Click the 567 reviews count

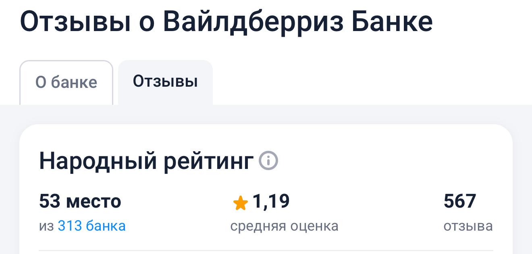pyautogui.click(x=460, y=201)
